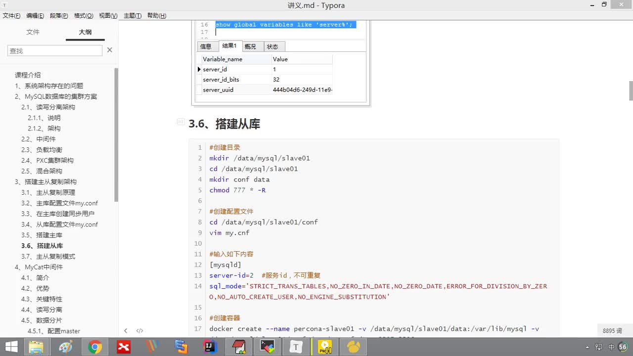
Task: Open outline item 2.4、PXC集群架构
Action: (x=47, y=160)
